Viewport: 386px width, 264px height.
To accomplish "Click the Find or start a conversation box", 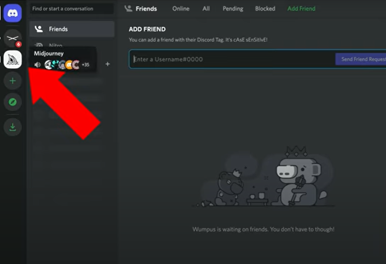I will tap(71, 8).
